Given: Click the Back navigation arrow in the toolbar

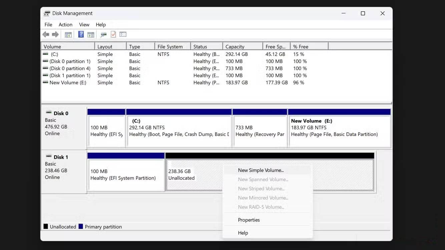Looking at the screenshot, I should pos(46,34).
